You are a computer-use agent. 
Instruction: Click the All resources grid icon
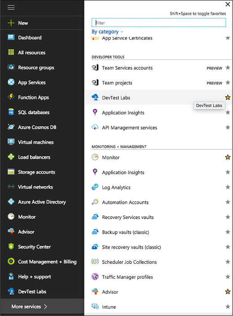click(x=11, y=52)
